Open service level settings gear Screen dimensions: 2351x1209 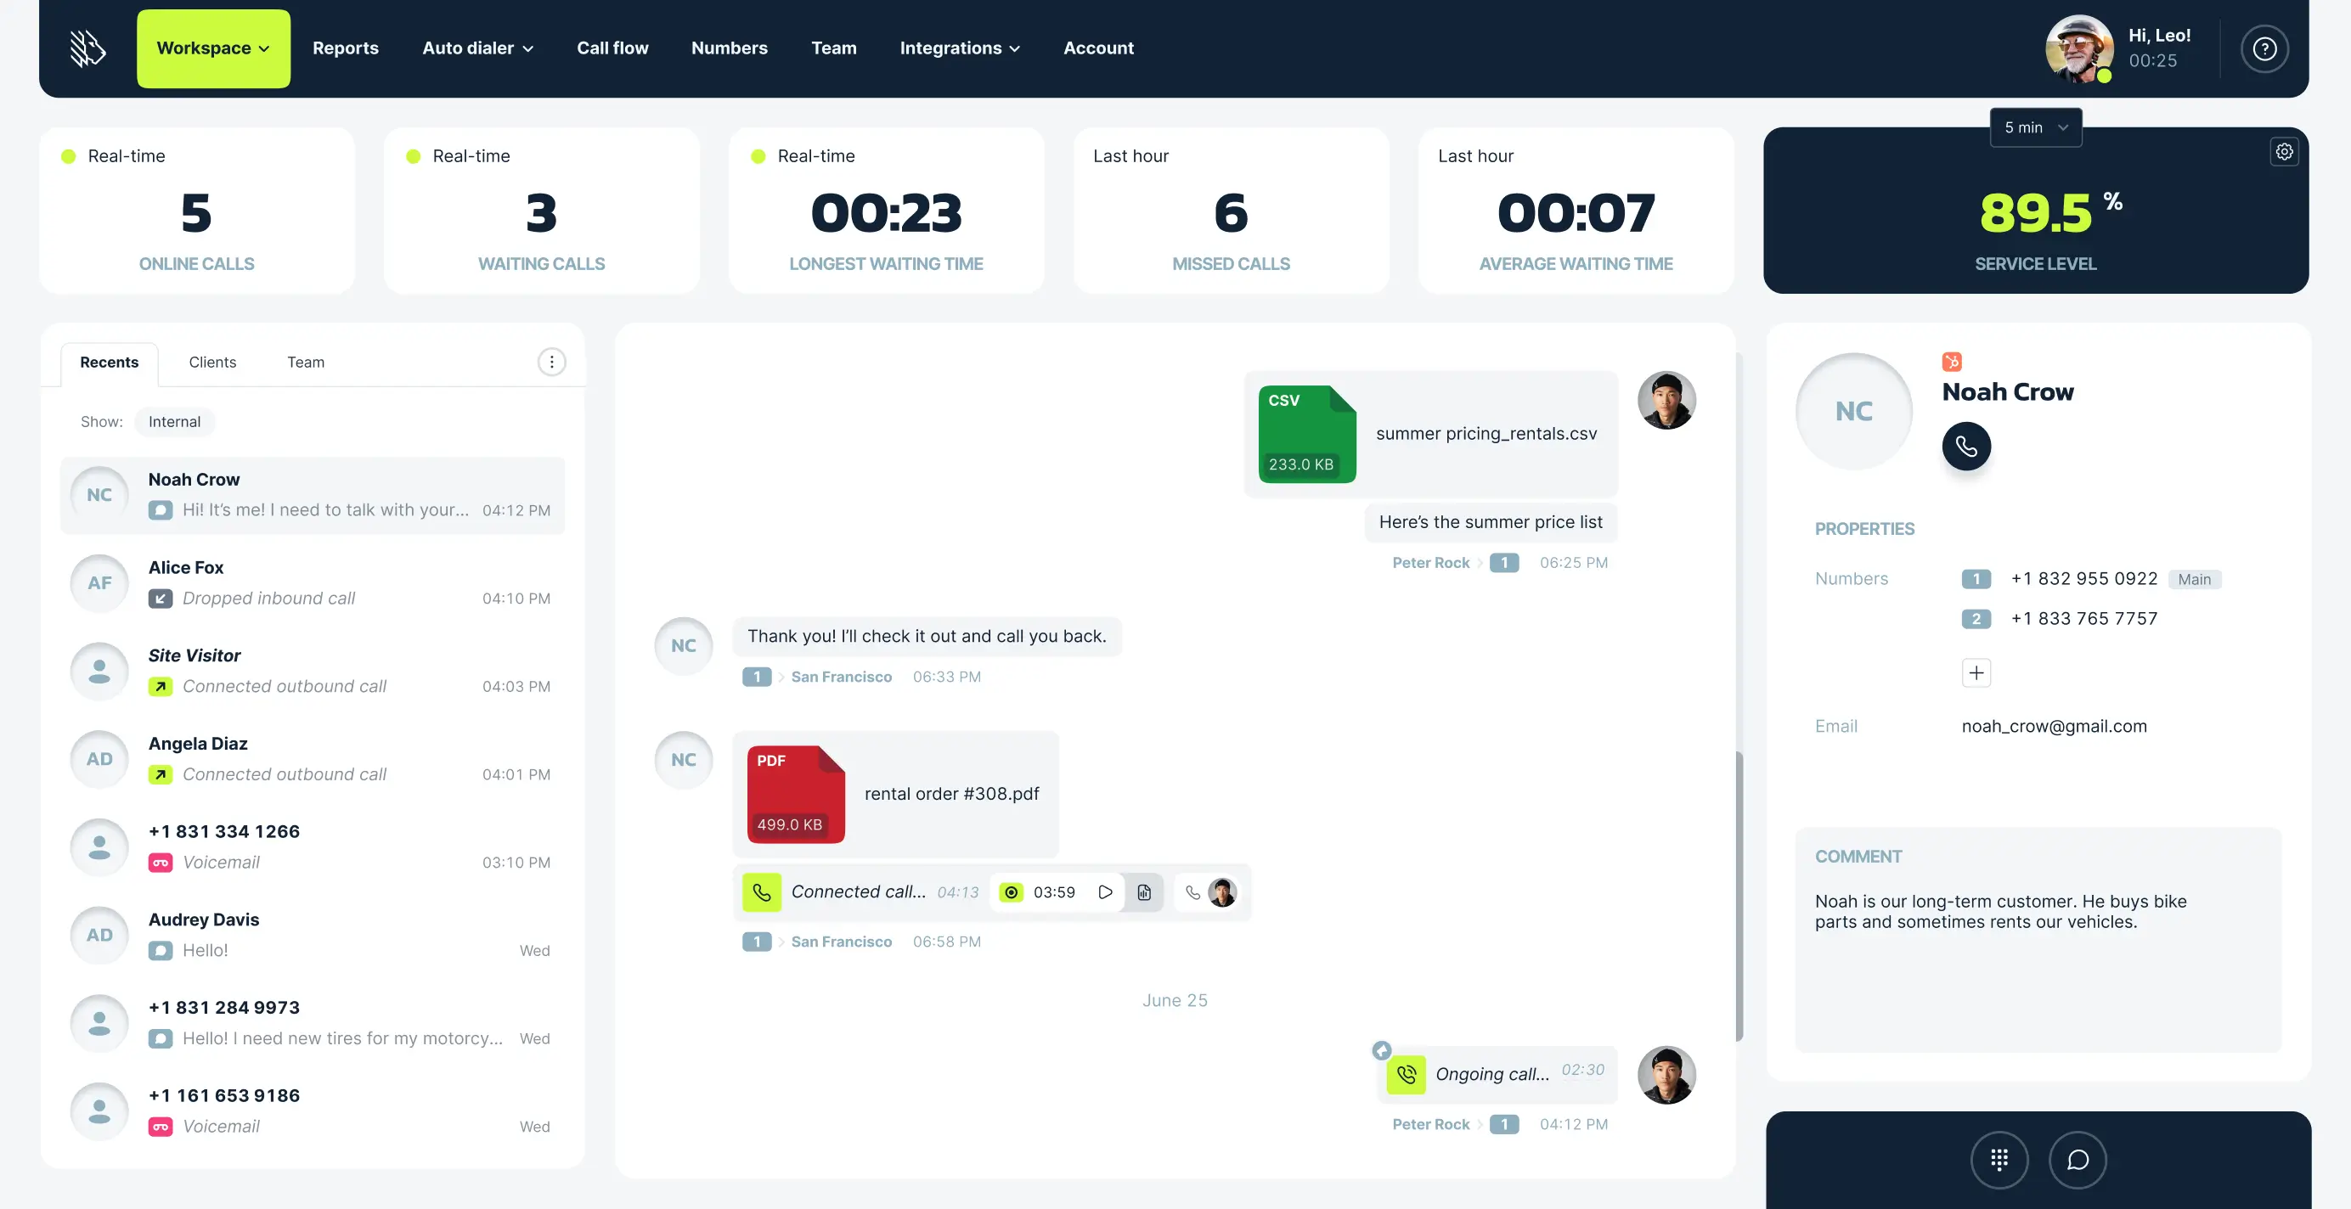[2283, 151]
